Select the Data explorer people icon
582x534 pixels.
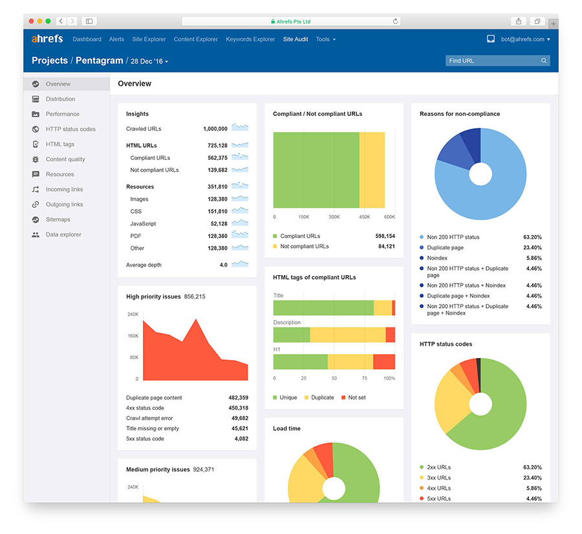(x=36, y=234)
